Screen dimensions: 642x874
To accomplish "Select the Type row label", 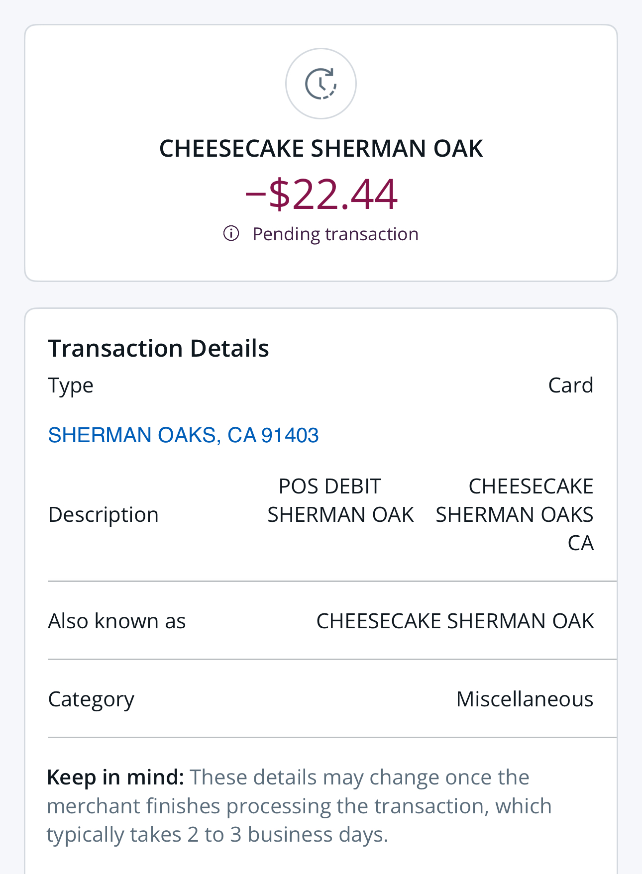I will pyautogui.click(x=71, y=386).
